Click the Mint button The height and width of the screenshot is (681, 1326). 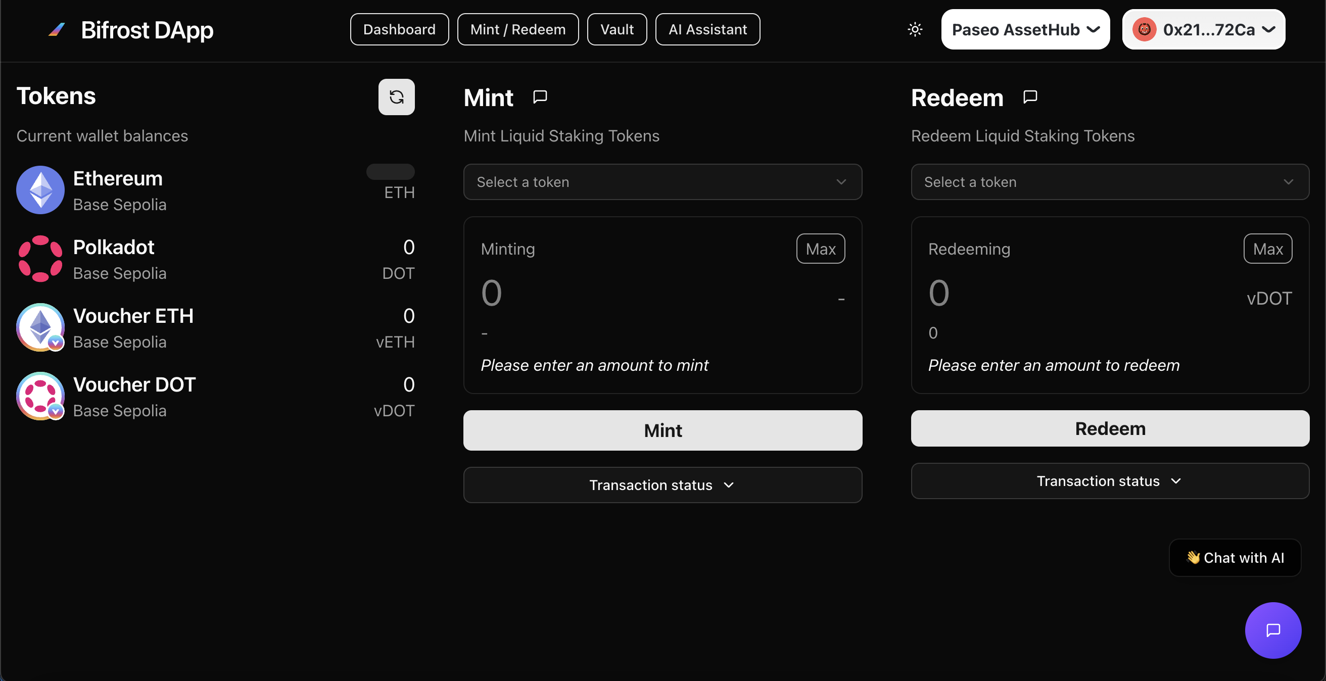(662, 430)
